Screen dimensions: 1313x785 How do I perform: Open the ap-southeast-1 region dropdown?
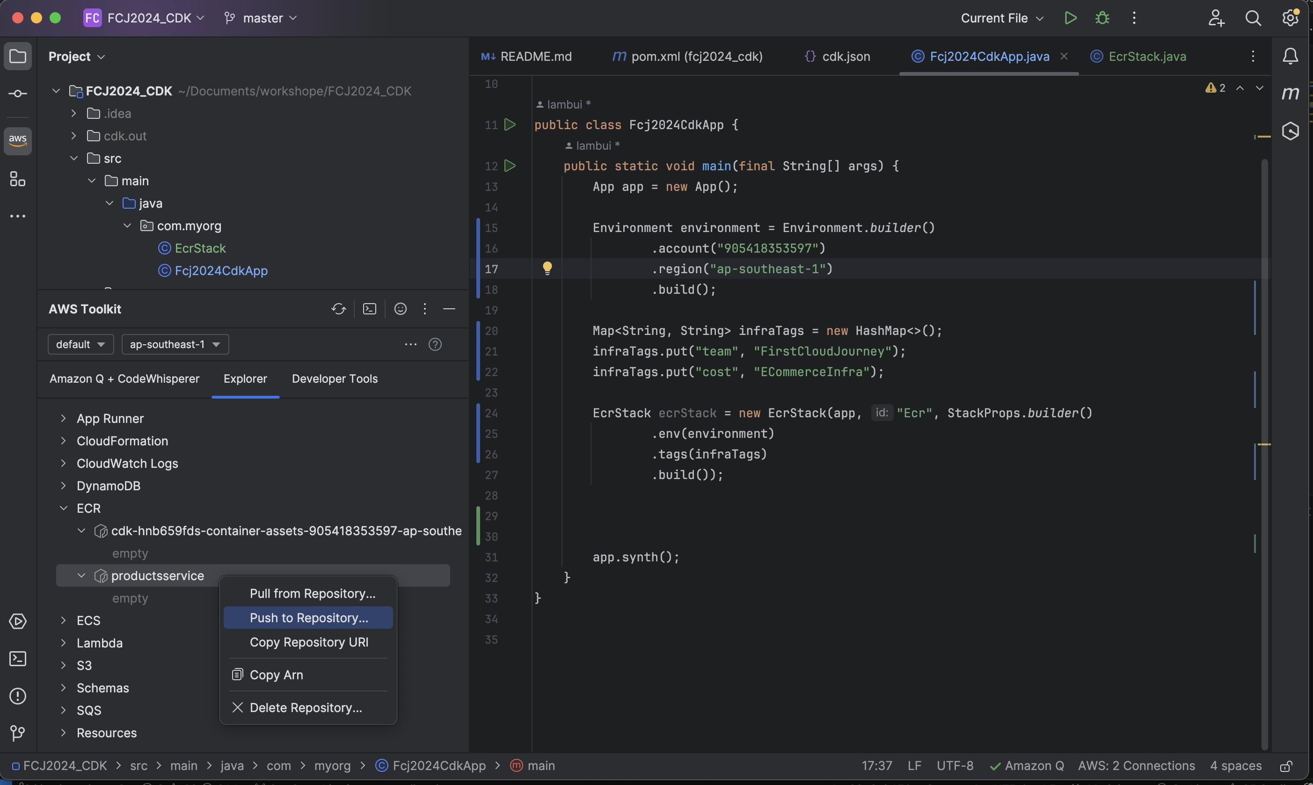[x=175, y=344]
